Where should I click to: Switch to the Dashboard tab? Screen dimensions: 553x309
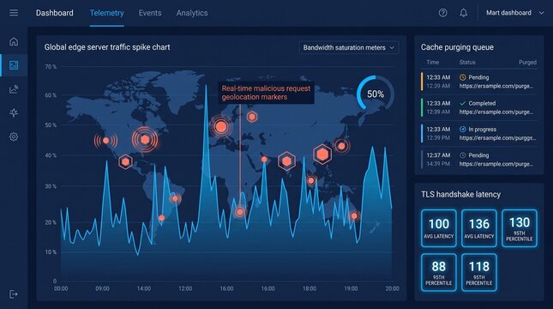(55, 13)
